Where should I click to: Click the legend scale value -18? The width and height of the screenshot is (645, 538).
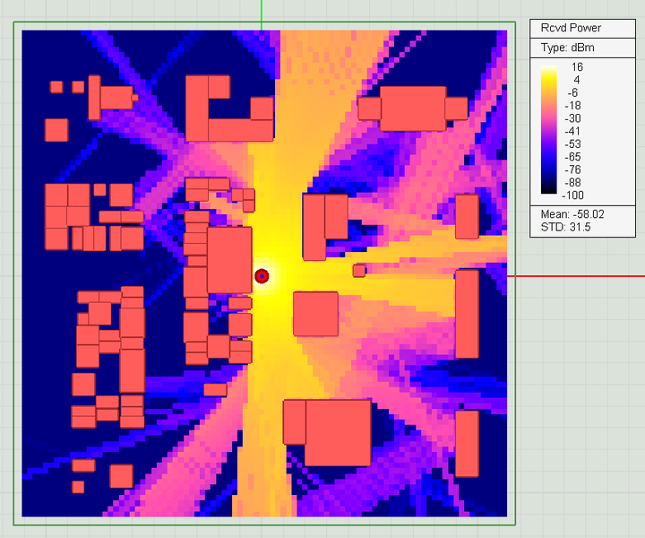(x=572, y=106)
